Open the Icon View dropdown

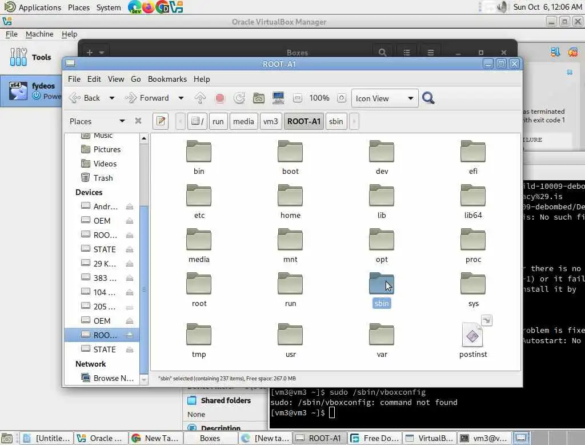[384, 98]
